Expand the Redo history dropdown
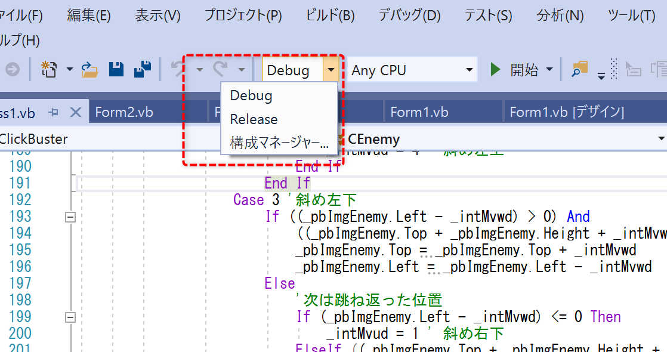This screenshot has width=667, height=352. point(242,69)
